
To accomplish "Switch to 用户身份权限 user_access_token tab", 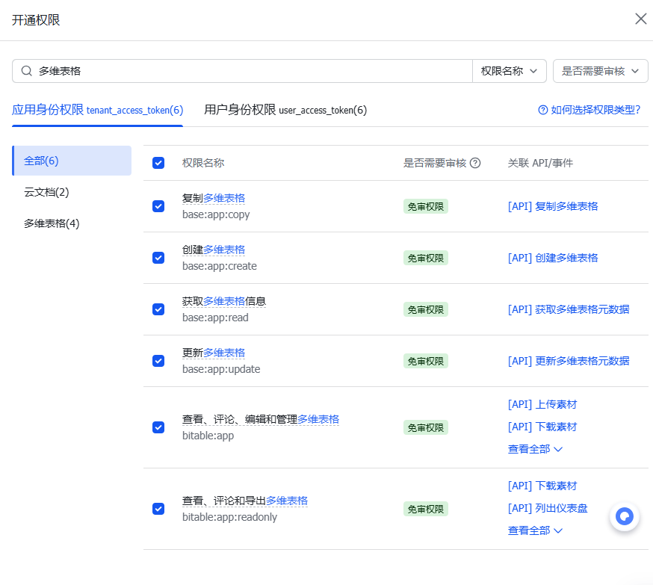I will (285, 110).
